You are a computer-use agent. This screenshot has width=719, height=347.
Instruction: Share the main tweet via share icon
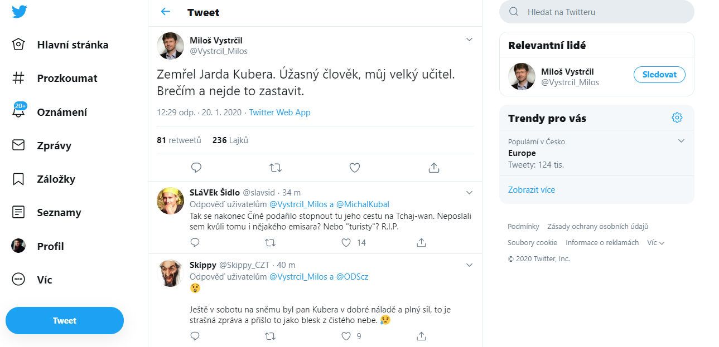(434, 167)
